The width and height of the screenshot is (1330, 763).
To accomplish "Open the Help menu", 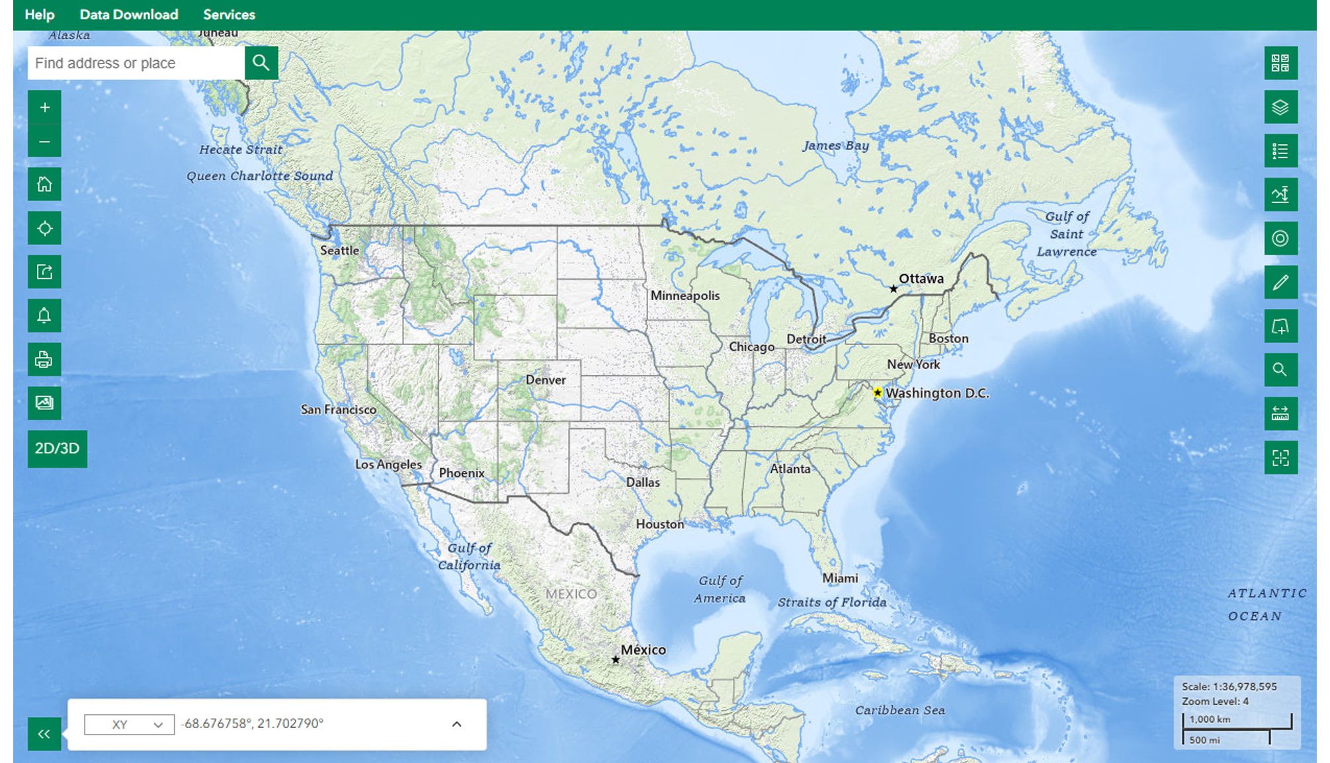I will coord(40,15).
